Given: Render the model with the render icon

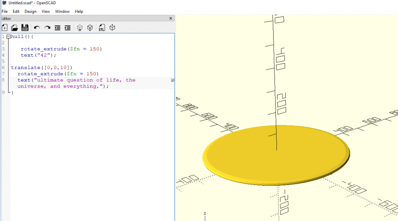Looking at the screenshot, I should click(90, 28).
